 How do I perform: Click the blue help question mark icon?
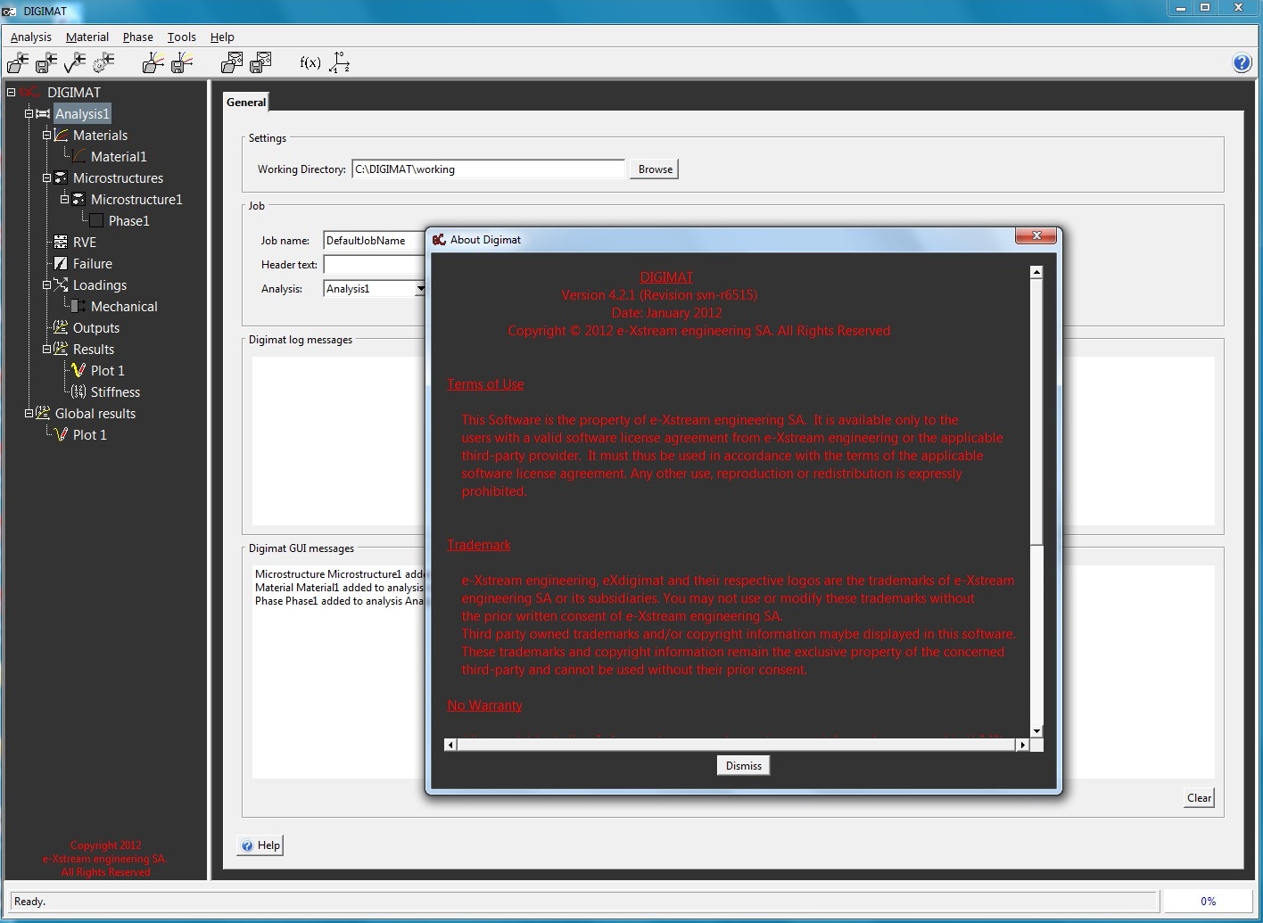(1242, 62)
